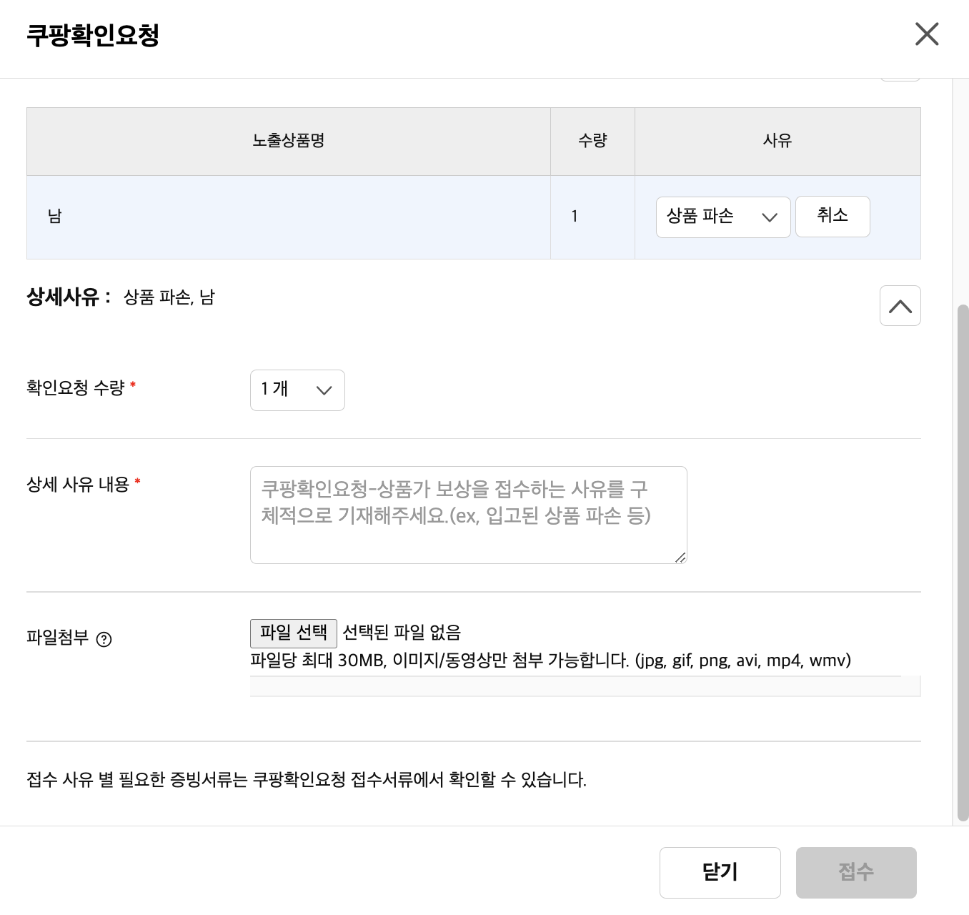Click the 선택된 파일 없음 text
Viewport: 969px width, 915px height.
click(402, 633)
